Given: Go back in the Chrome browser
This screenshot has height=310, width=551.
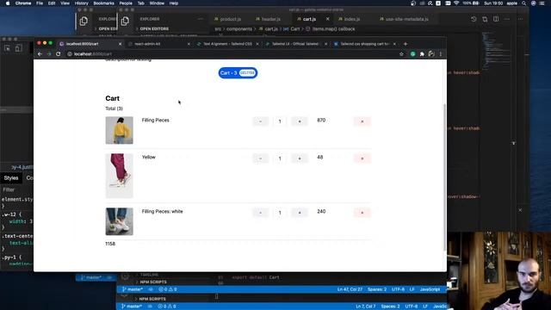Looking at the screenshot, I should [x=40, y=54].
